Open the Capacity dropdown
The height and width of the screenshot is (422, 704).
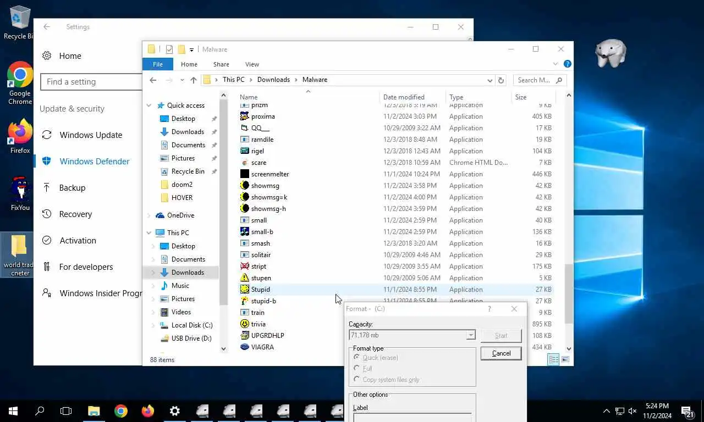(471, 335)
